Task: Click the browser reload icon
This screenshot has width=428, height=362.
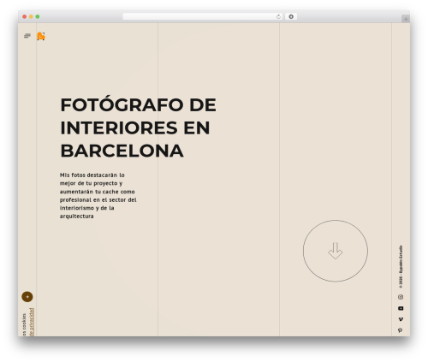Action: coord(278,17)
